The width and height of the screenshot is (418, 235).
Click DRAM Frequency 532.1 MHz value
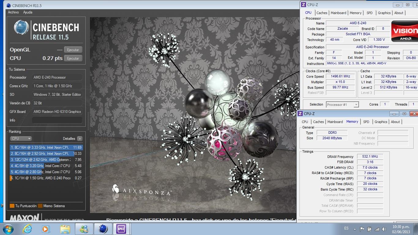(370, 157)
